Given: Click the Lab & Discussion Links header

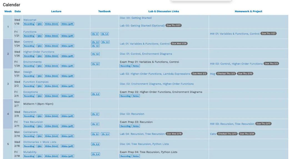Looking at the screenshot, I should pyautogui.click(x=164, y=11).
